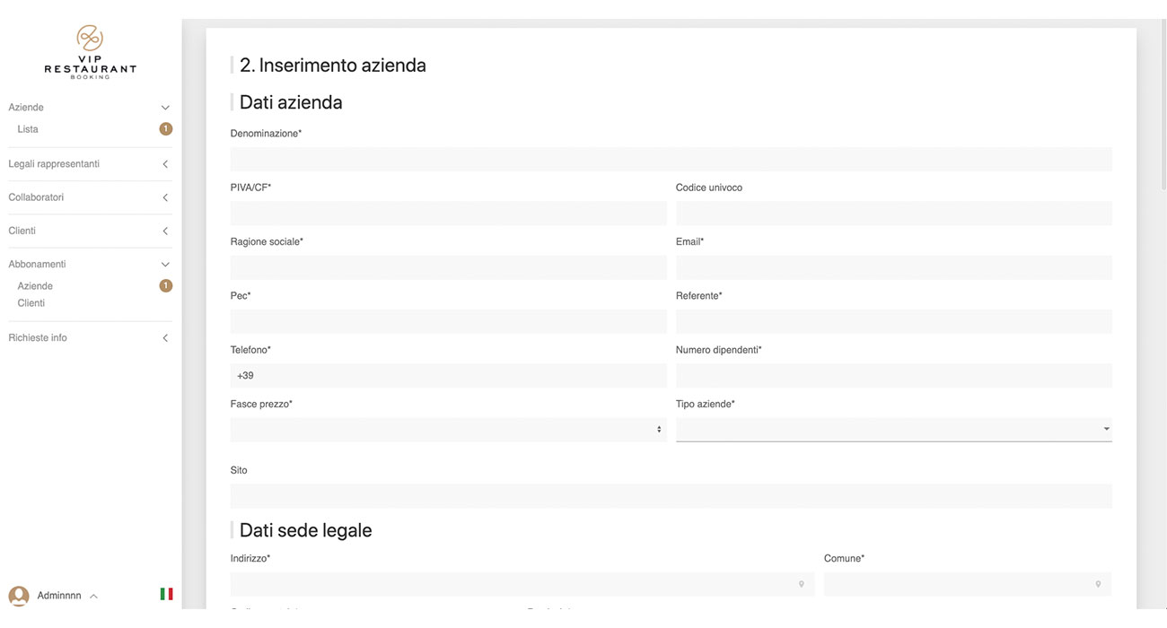The height and width of the screenshot is (628, 1167).
Task: Click the badge next to Abbonamenti Aziende
Action: pyautogui.click(x=165, y=286)
